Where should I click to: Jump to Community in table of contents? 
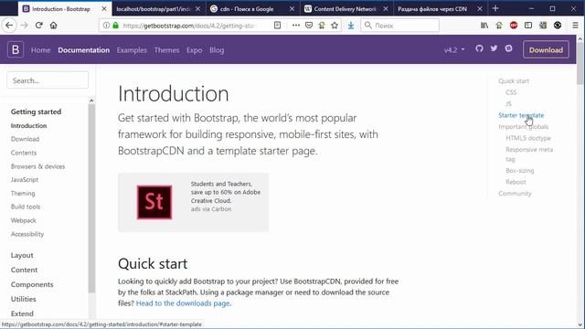tap(515, 193)
